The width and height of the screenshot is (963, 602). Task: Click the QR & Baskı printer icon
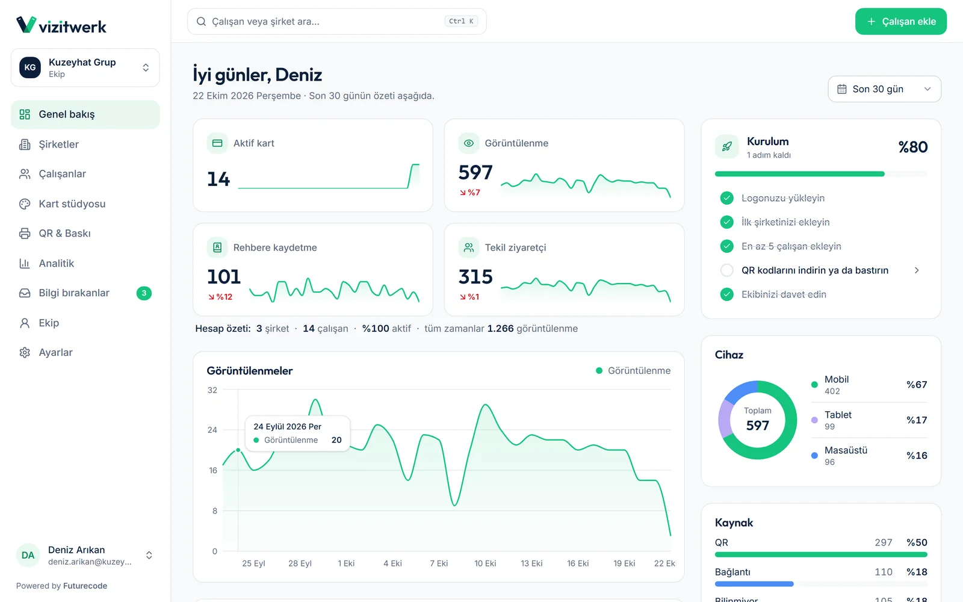point(25,234)
